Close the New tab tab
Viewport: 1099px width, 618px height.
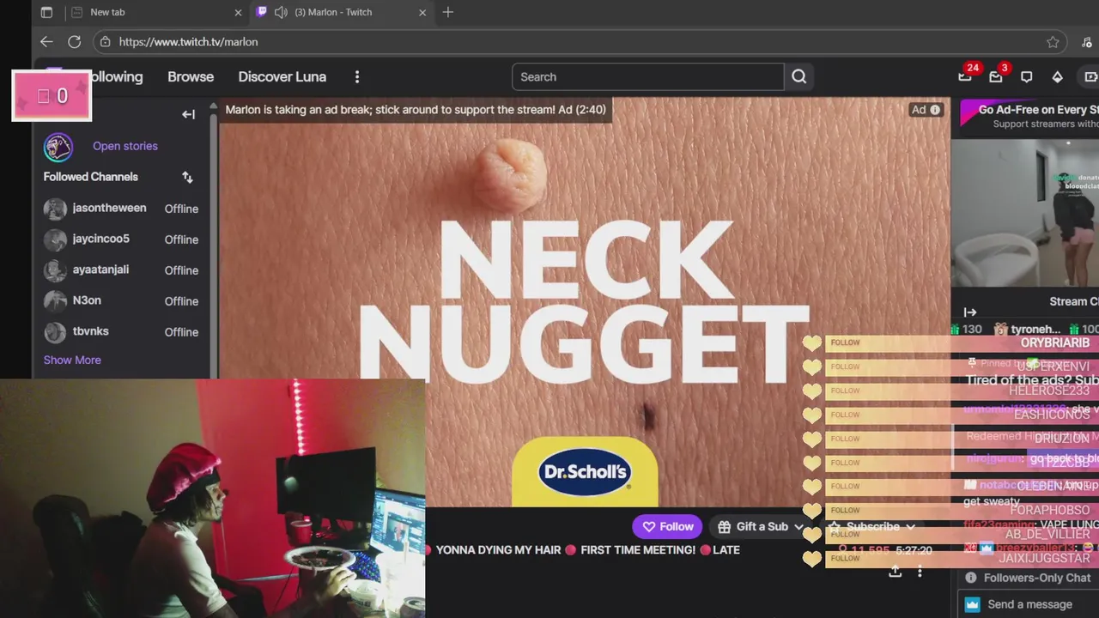click(238, 12)
